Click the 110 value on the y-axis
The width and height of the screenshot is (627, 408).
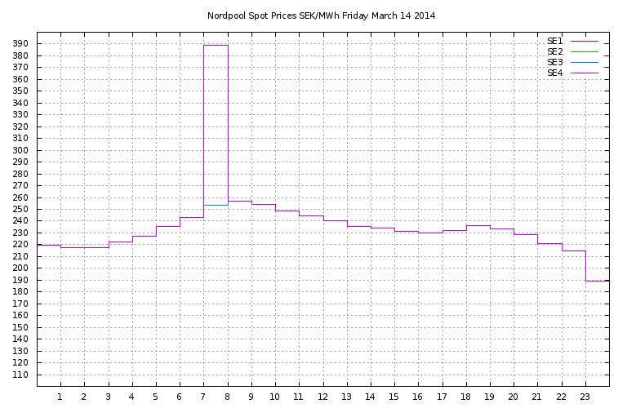[x=20, y=375]
